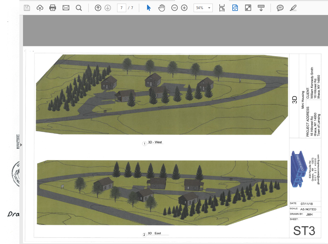Open the Read mode toolbar option
328x244 pixels.
point(261,8)
